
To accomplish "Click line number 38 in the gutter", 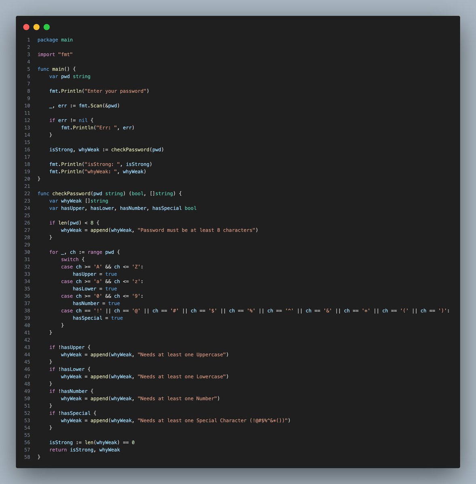I will click(27, 311).
